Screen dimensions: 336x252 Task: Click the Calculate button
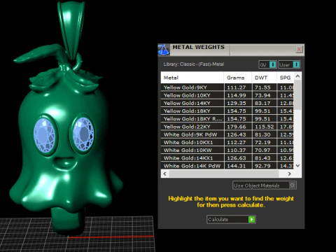click(231, 219)
